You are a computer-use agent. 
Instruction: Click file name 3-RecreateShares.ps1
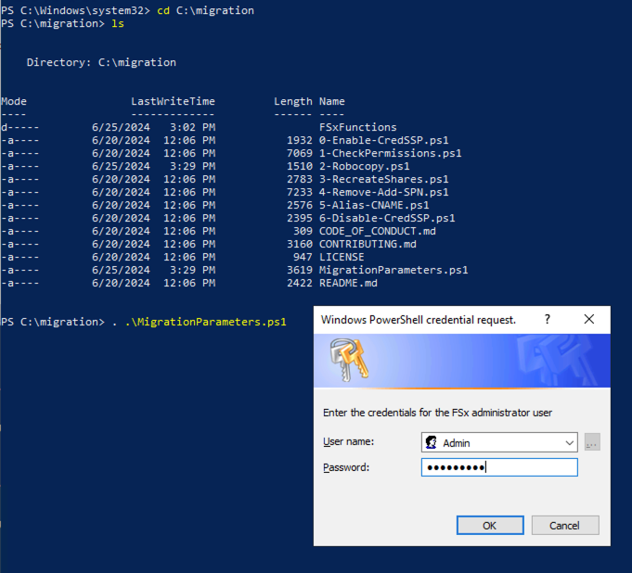(383, 179)
